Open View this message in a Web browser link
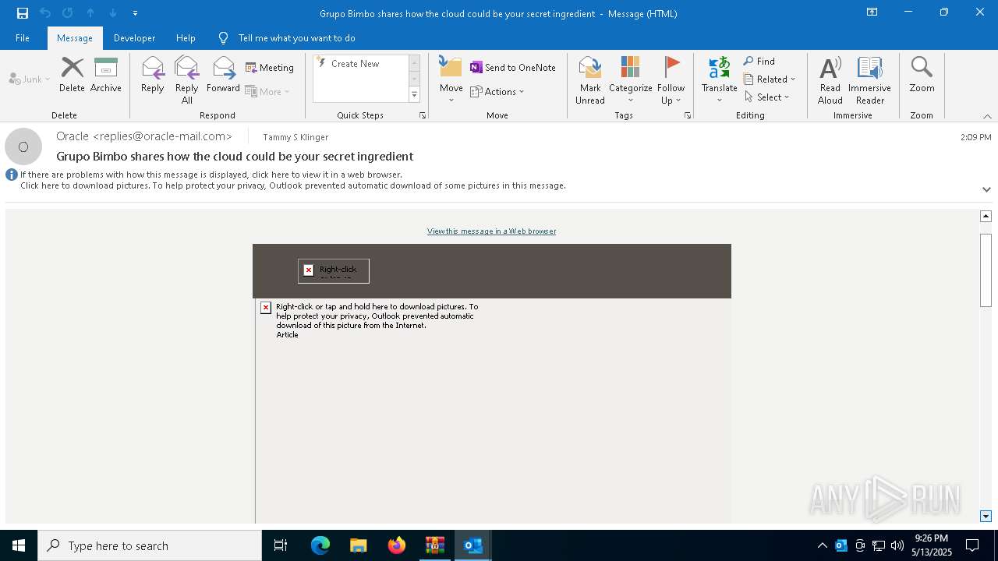998x561 pixels. click(492, 231)
